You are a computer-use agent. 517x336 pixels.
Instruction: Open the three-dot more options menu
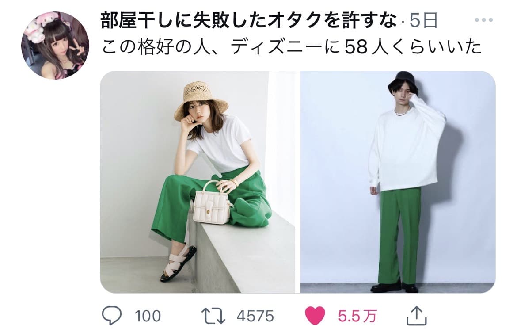click(x=484, y=20)
